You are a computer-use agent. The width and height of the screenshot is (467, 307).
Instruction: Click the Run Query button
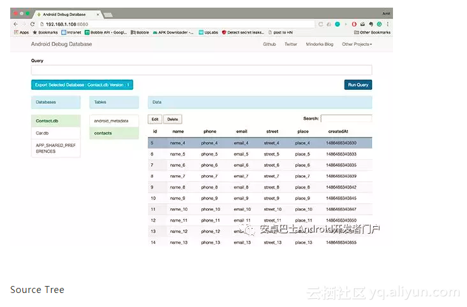(x=358, y=85)
